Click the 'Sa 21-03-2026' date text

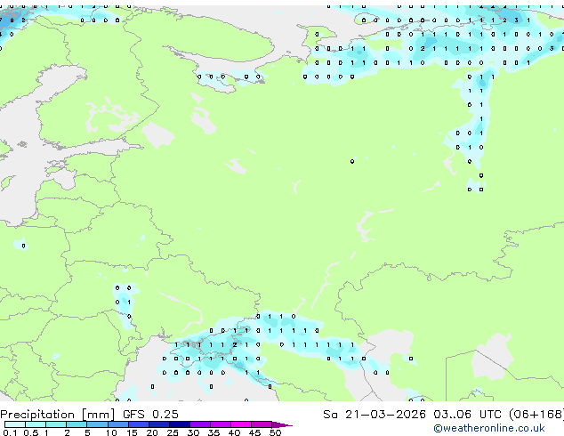pos(375,415)
